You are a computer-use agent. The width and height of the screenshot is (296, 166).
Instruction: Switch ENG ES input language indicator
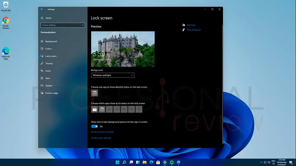[273, 162]
